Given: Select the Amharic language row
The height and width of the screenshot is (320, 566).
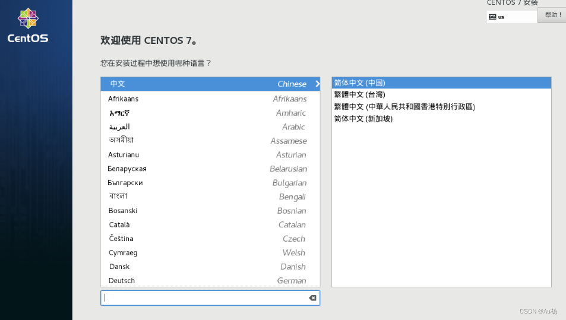Looking at the screenshot, I should click(x=210, y=113).
